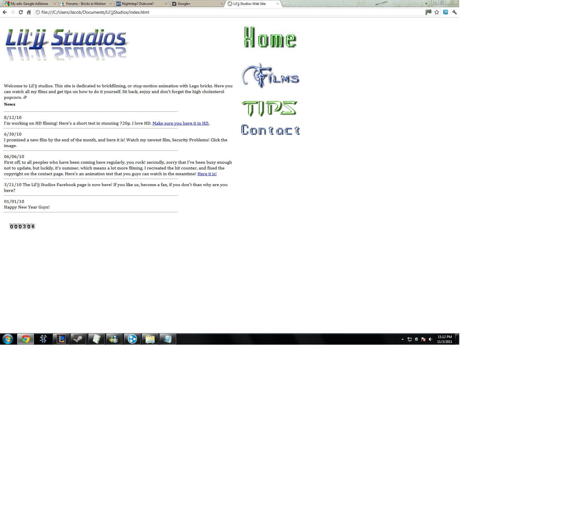Screen dimensions: 581x517
Task: Click the browser Back arrow
Action: coord(5,12)
